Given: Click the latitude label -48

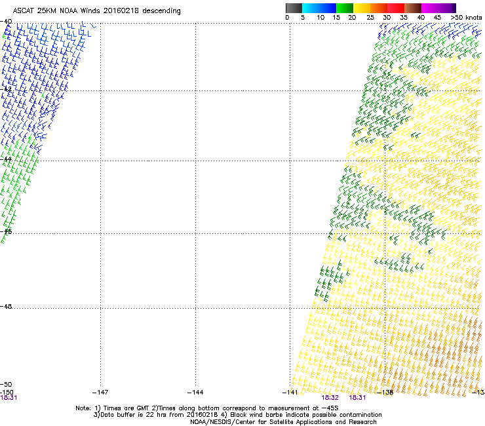Looking at the screenshot, I should coord(6,306).
